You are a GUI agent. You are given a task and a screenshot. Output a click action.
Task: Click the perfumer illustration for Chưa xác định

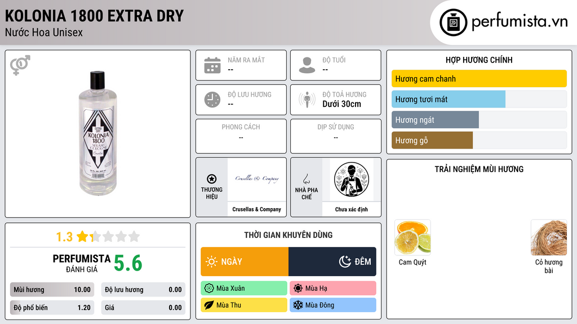pos(352,179)
